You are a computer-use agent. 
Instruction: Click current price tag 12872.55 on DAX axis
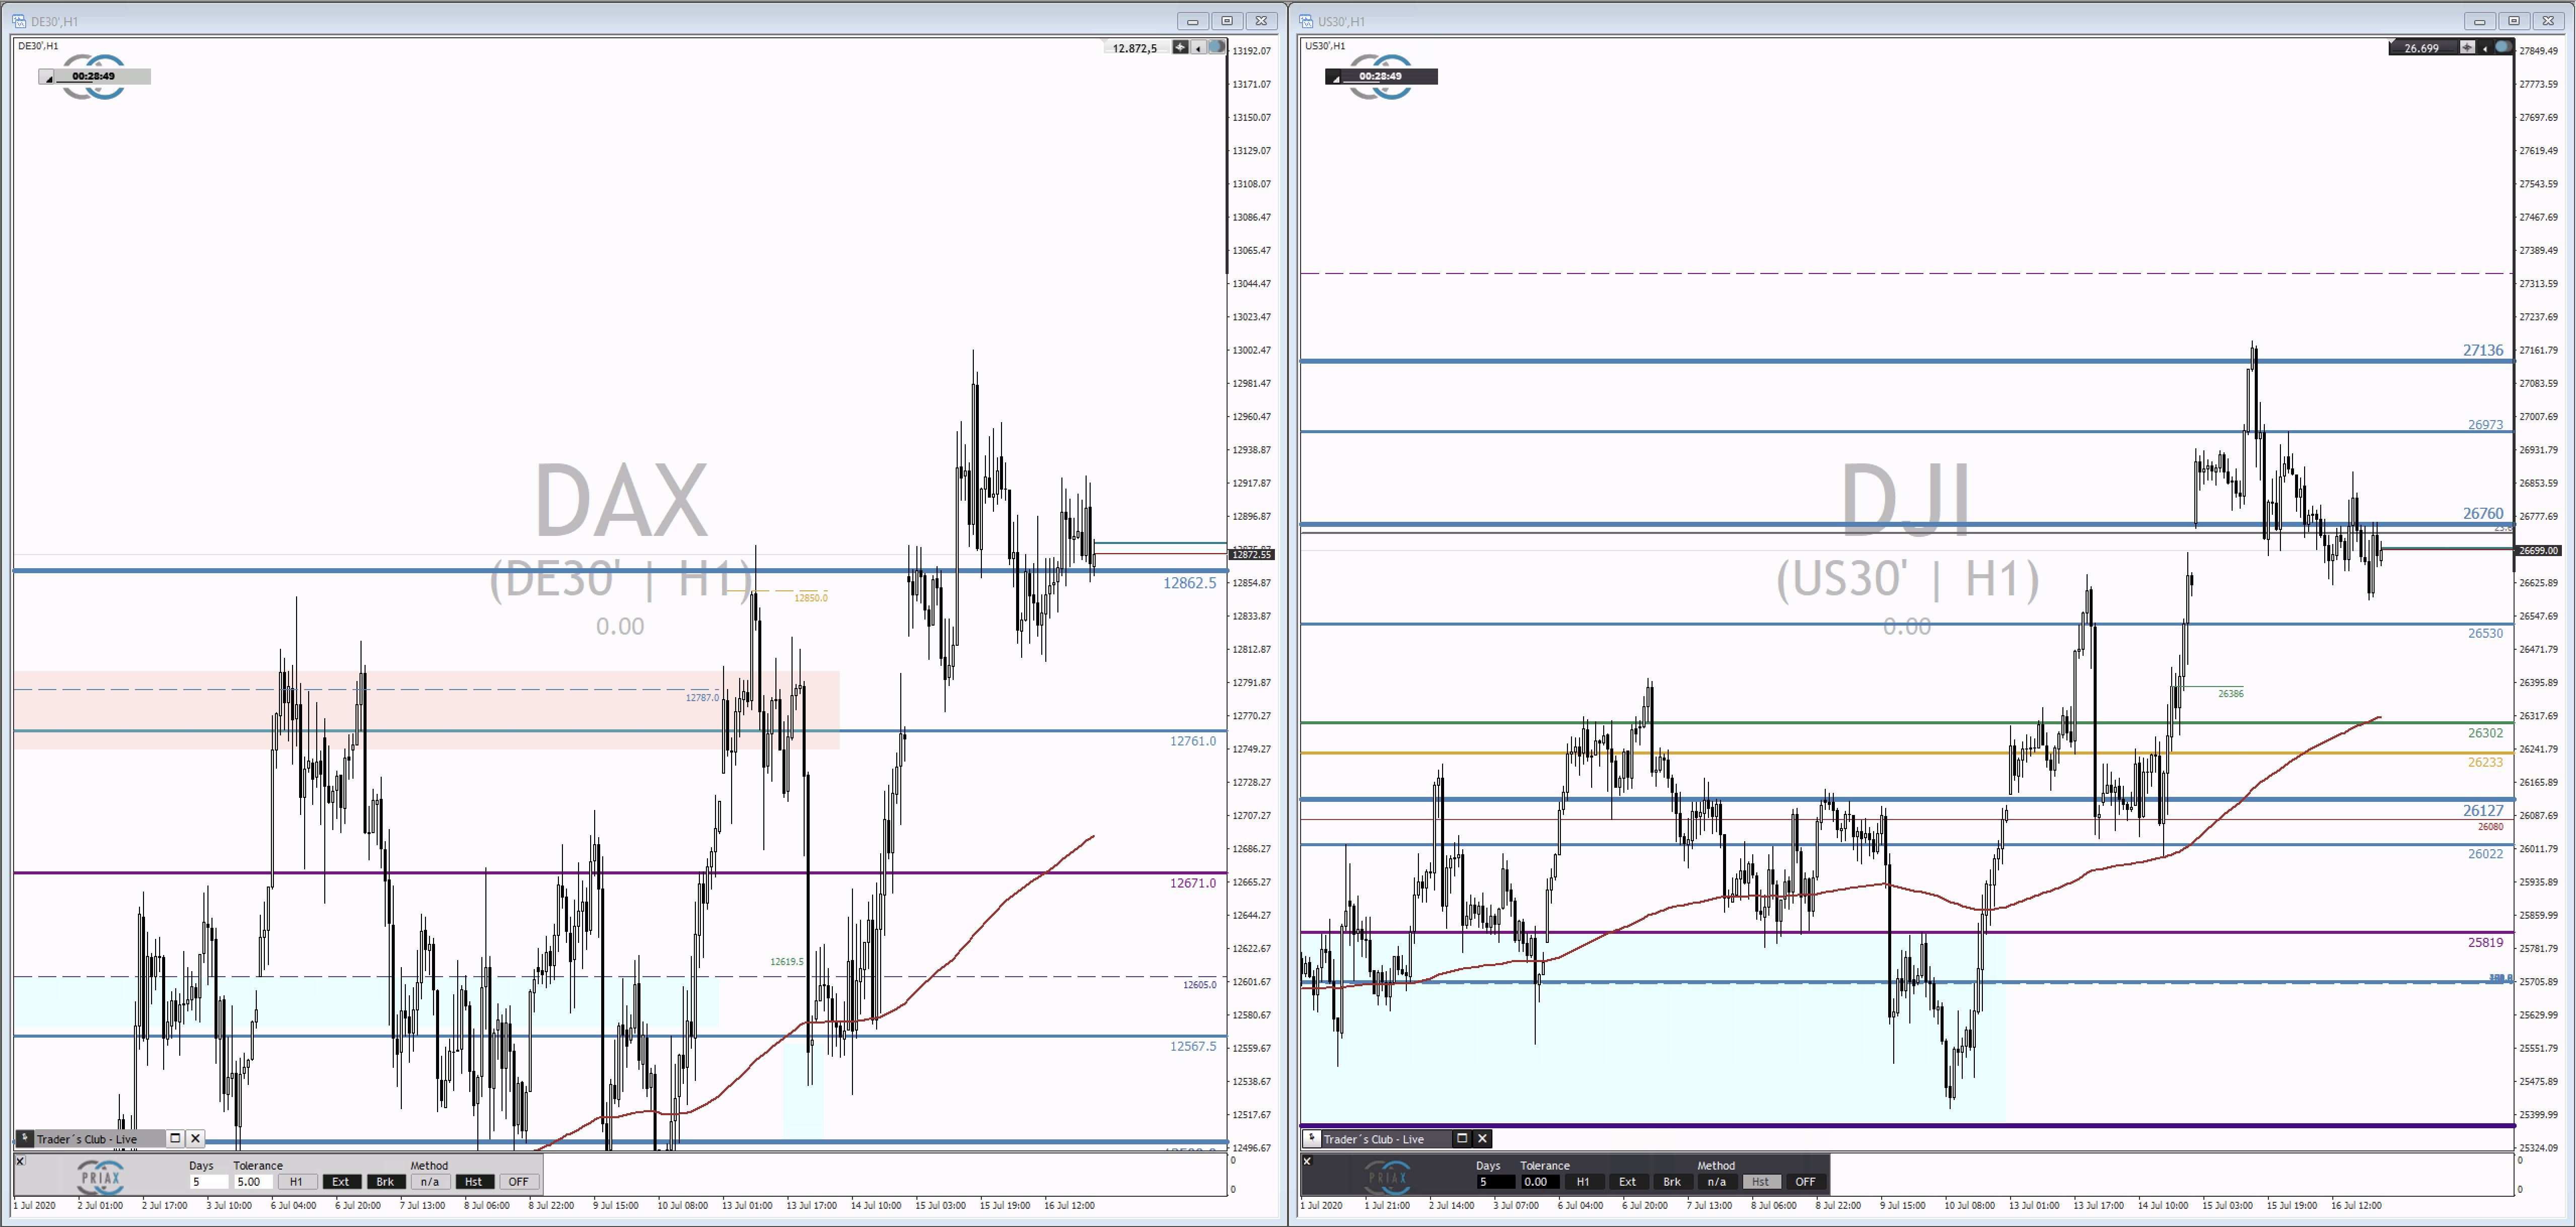click(x=1252, y=554)
